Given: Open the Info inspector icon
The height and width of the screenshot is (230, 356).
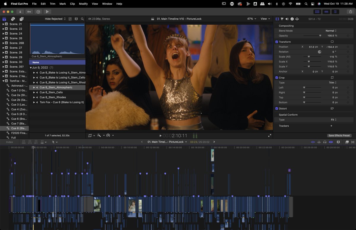Looking at the screenshot, I should click(x=292, y=19).
